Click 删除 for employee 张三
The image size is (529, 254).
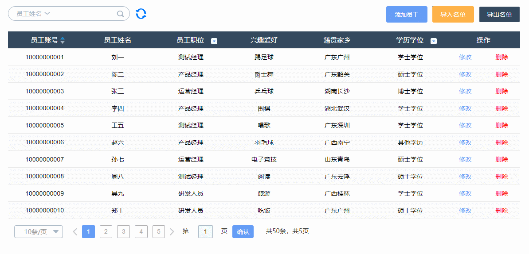click(502, 91)
